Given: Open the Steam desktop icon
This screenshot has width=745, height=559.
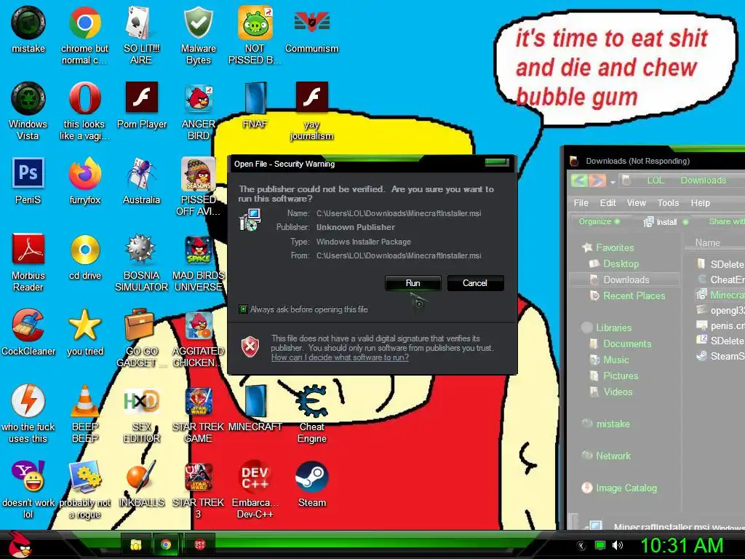Looking at the screenshot, I should tap(311, 484).
